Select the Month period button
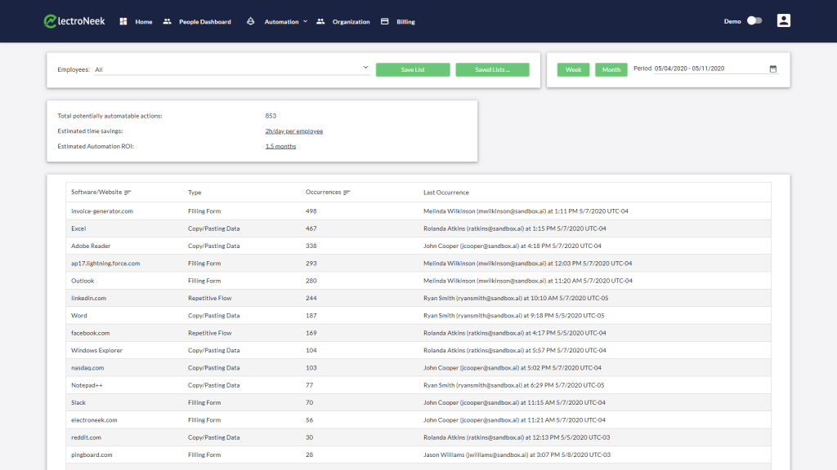 pyautogui.click(x=611, y=70)
